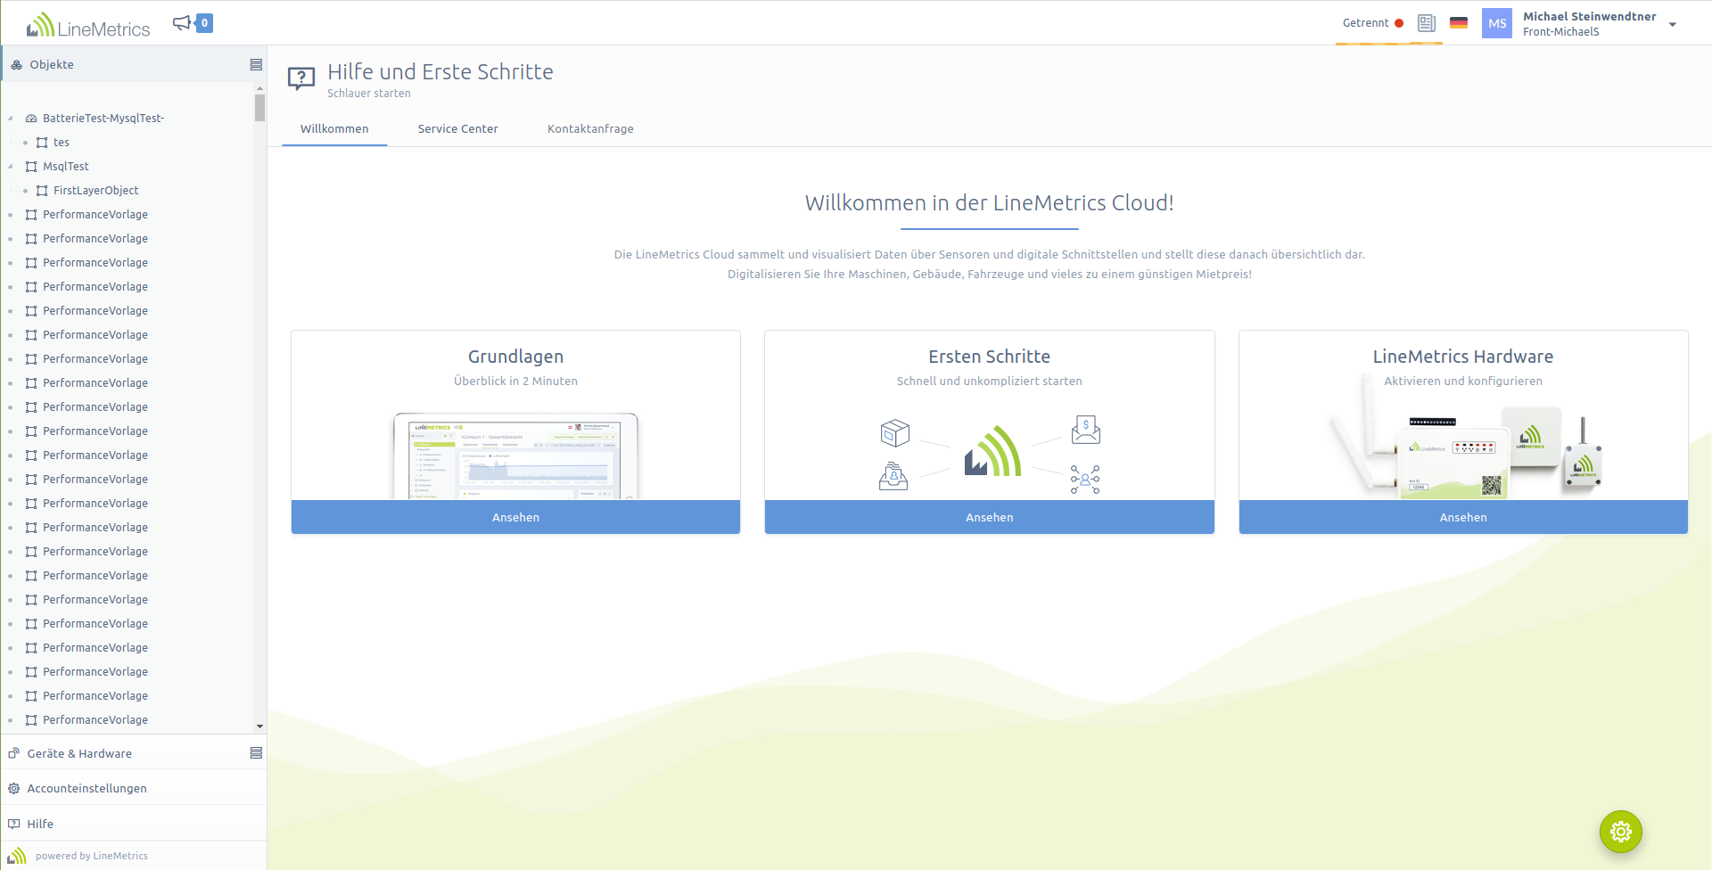The width and height of the screenshot is (1712, 870).
Task: Click the object tree scrollbar thumb
Action: tap(259, 108)
